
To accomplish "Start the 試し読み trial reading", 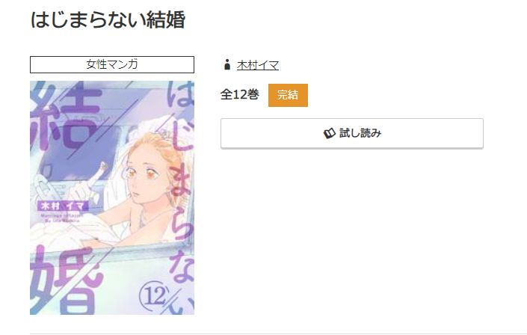I will click(352, 133).
